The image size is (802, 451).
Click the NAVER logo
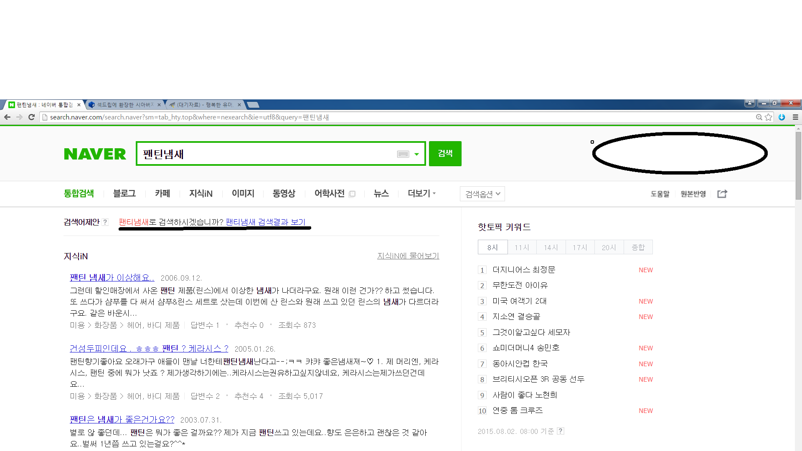[x=95, y=154]
